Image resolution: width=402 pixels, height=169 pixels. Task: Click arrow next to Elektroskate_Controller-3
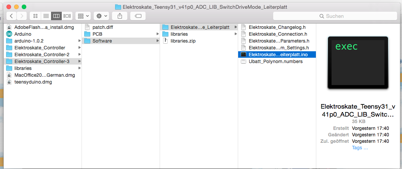tap(80, 62)
